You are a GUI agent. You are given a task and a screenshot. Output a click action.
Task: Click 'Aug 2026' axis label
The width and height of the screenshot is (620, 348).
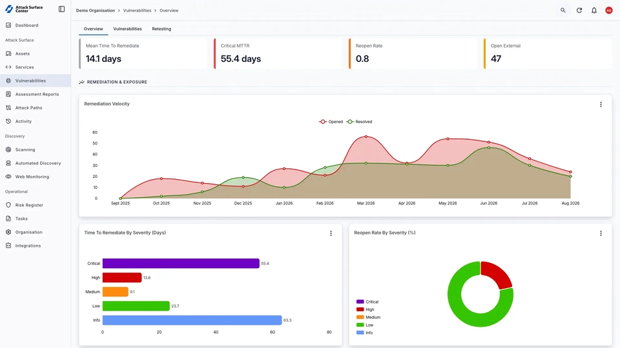(x=570, y=203)
